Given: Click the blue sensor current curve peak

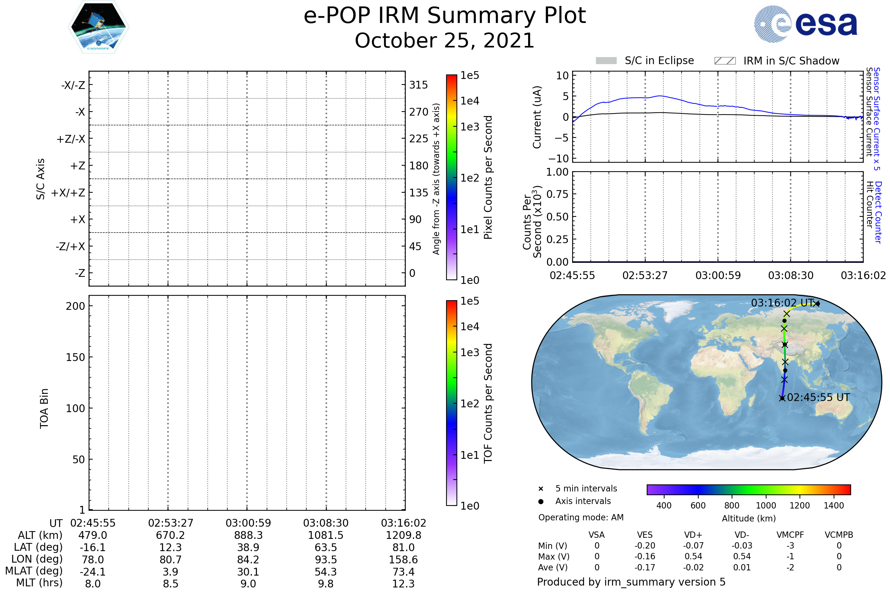Looking at the screenshot, I should click(x=660, y=96).
